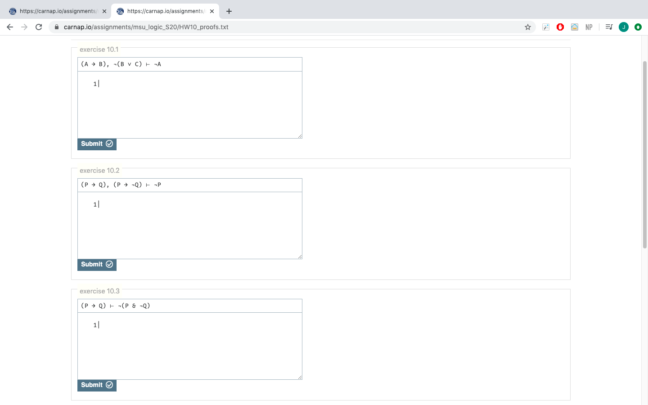
Task: Click the music playlist icon in the toolbar
Action: tap(608, 27)
